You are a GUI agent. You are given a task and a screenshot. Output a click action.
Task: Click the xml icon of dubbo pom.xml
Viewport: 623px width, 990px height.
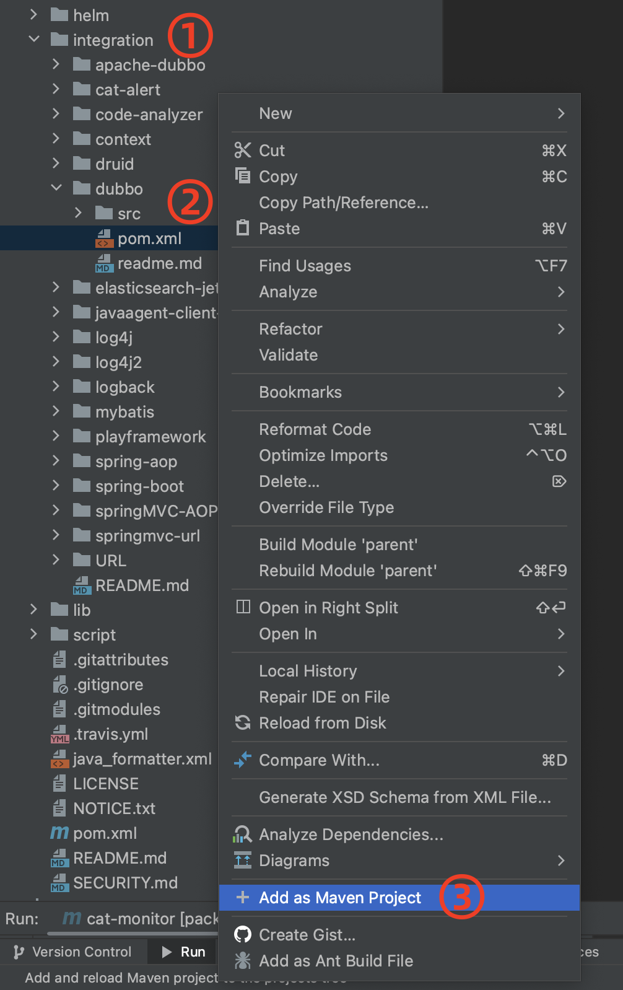(x=104, y=239)
